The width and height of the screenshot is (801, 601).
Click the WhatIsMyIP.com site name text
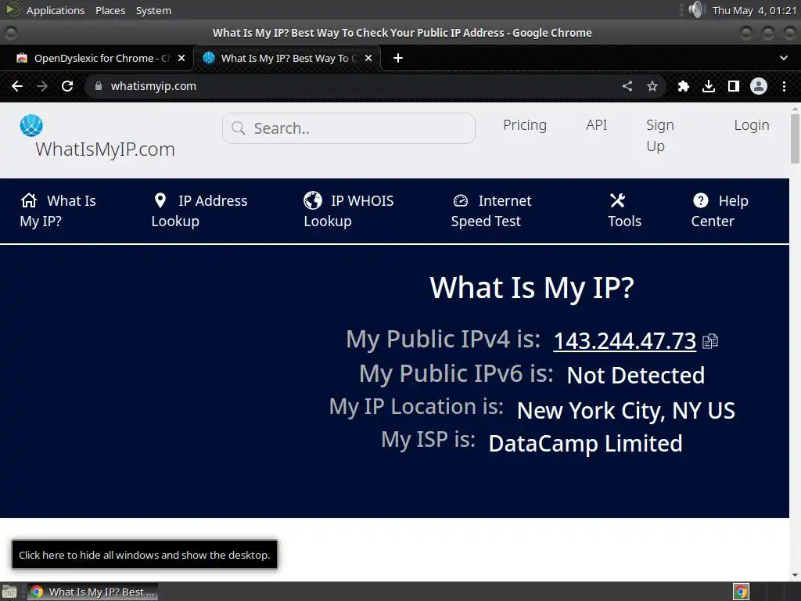click(x=106, y=149)
